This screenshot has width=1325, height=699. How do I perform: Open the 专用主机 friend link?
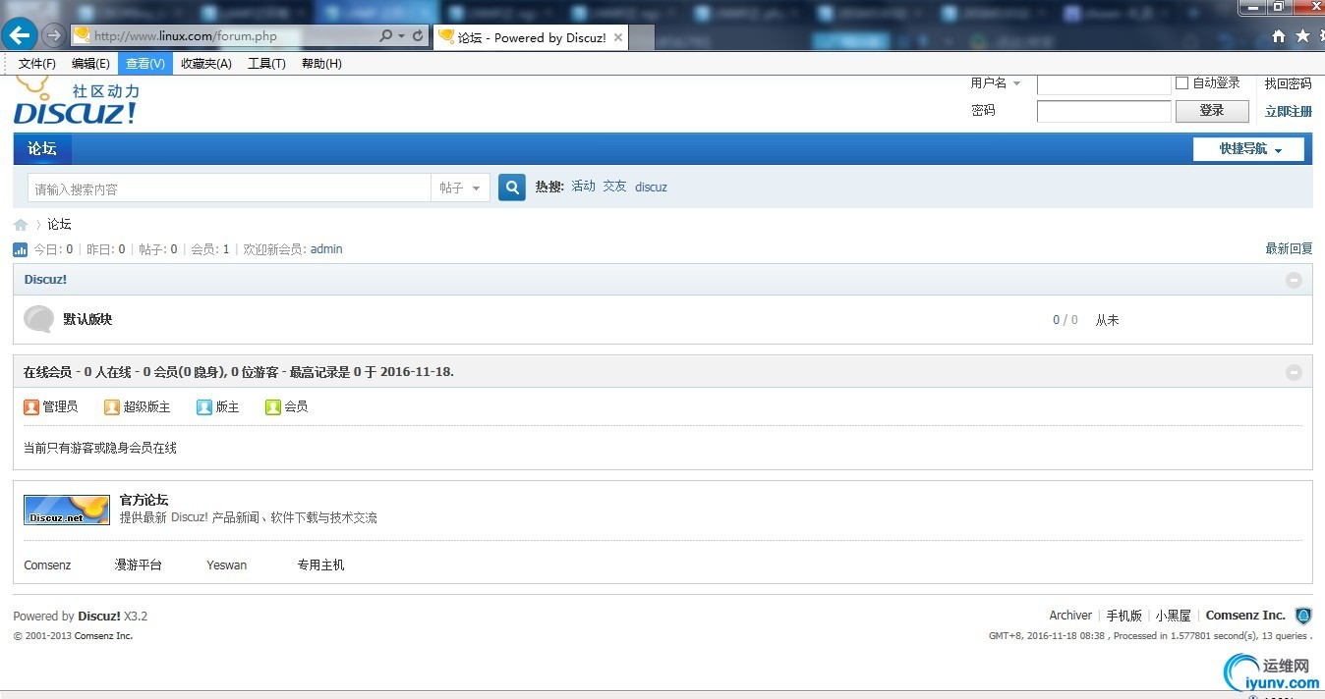coord(321,565)
